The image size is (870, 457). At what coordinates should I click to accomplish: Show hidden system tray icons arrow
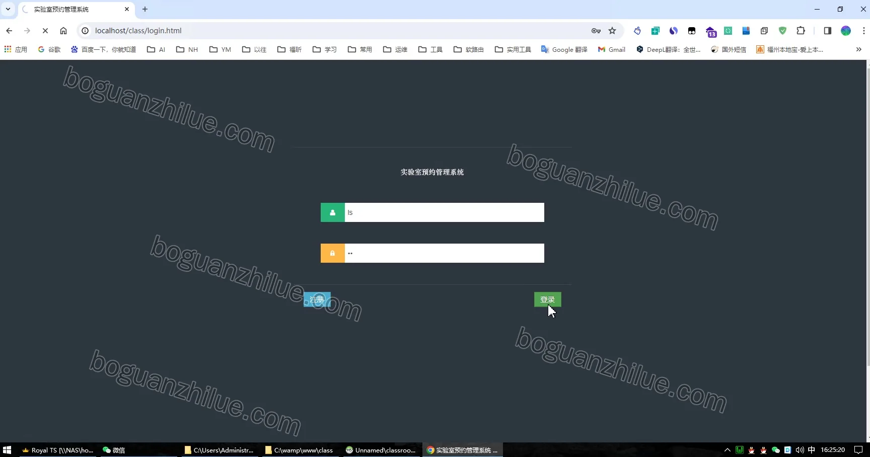pyautogui.click(x=728, y=450)
